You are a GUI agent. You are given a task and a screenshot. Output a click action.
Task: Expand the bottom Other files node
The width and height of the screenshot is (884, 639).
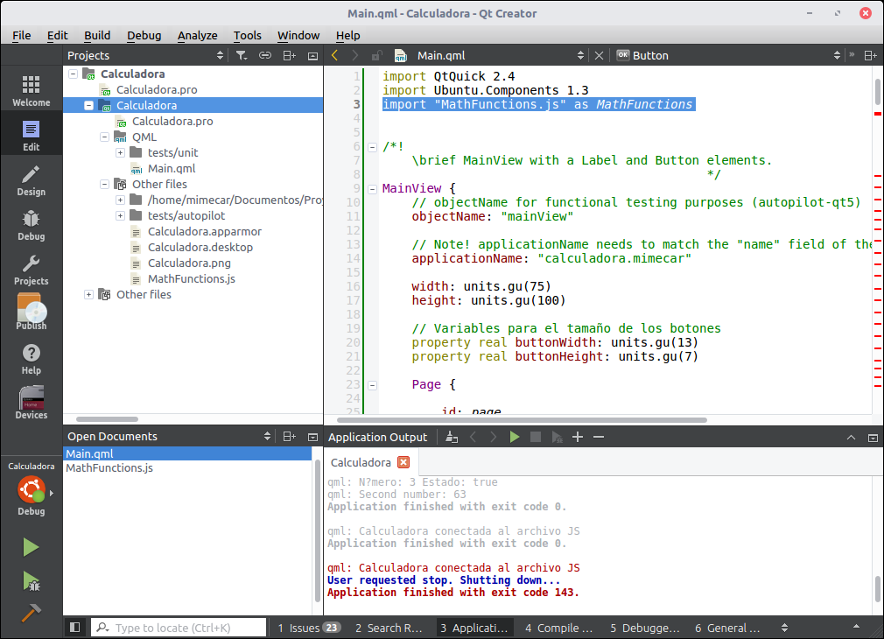pyautogui.click(x=88, y=294)
